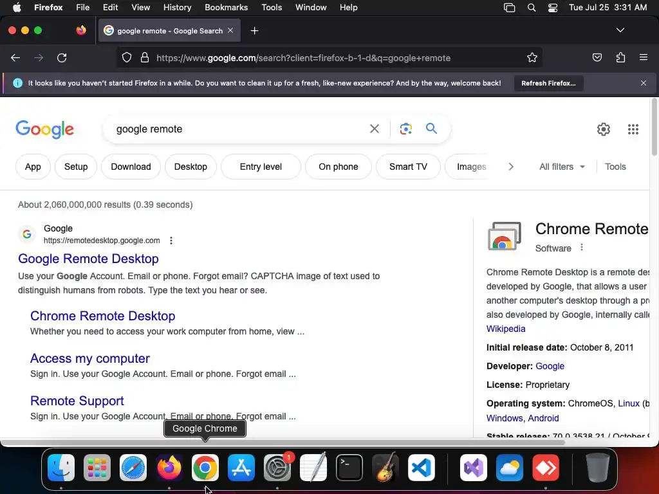
Task: Filter results with the Desktop chip
Action: tap(190, 167)
